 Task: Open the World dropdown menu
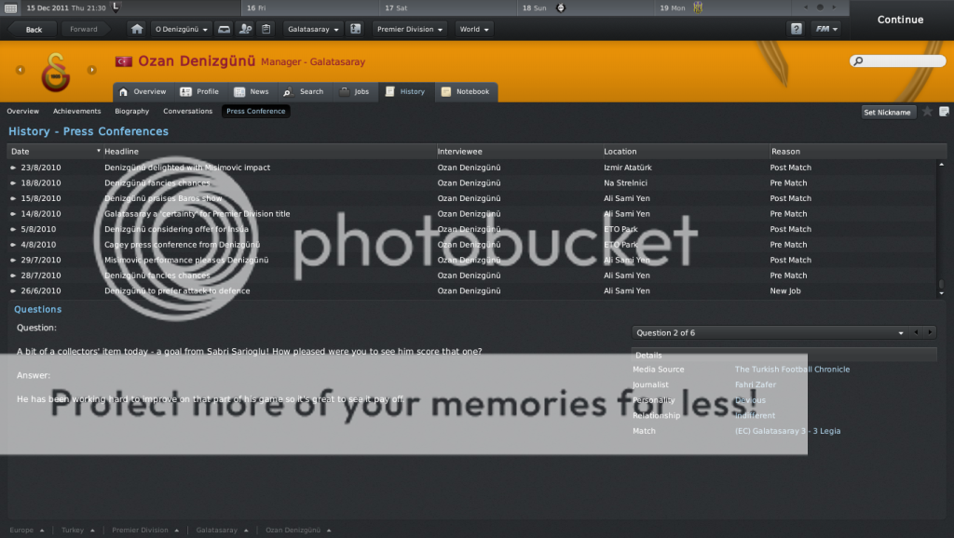474,29
